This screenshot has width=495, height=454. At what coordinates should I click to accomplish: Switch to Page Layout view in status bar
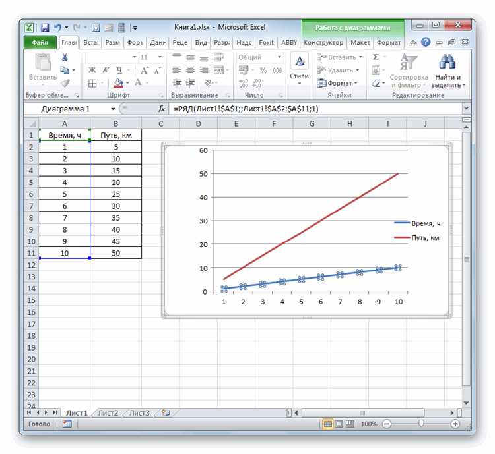[x=339, y=424]
